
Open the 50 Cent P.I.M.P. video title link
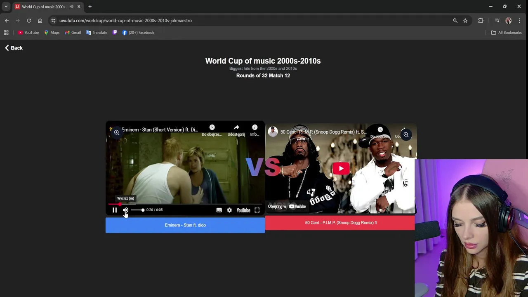323,132
